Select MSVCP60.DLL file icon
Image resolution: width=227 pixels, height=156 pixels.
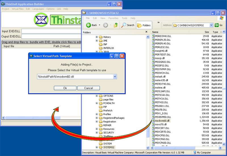[x=153, y=139]
